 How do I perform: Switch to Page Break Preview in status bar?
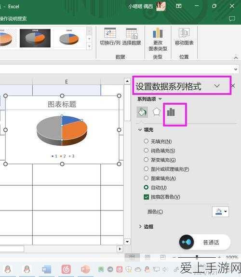pos(162,257)
